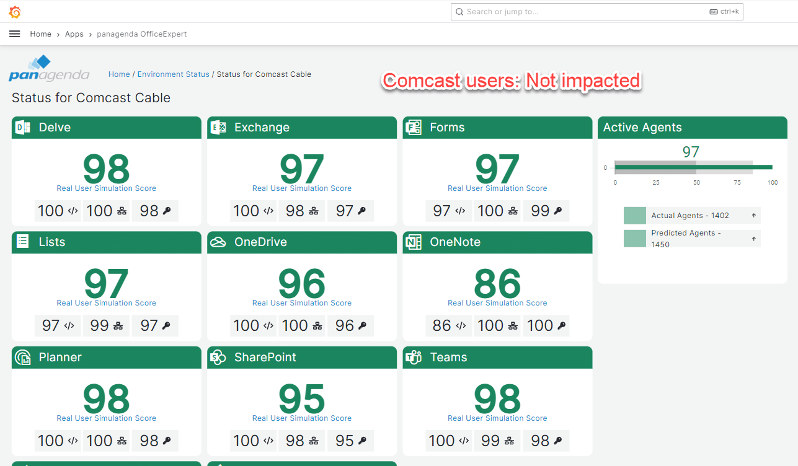Click Delve authentication key icon

[x=166, y=211]
